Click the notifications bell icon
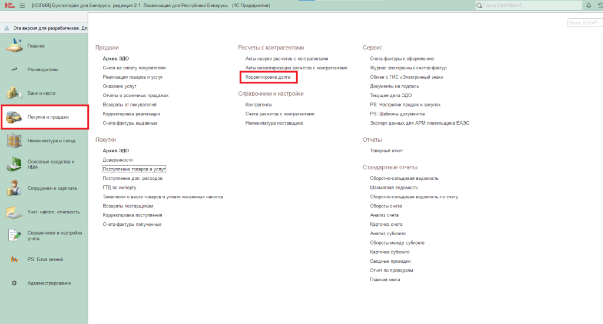Viewport: 603px width, 324px height. point(588,5)
